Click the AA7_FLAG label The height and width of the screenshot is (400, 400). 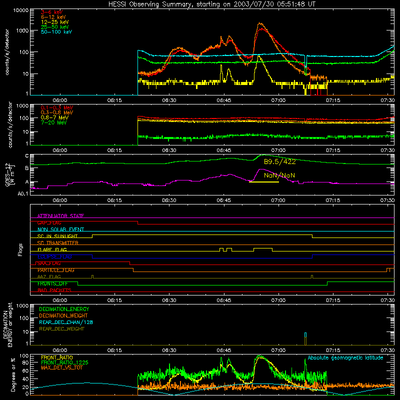tap(49, 277)
